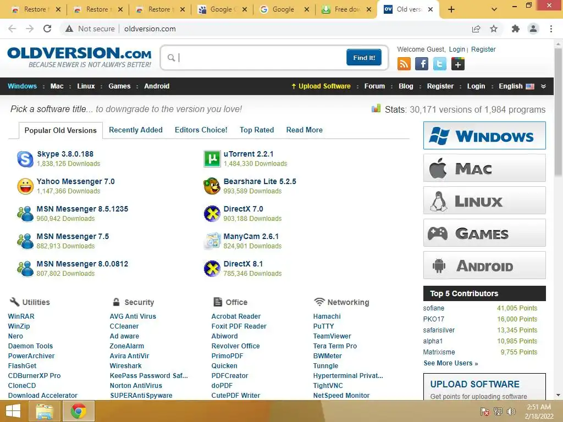The width and height of the screenshot is (563, 422).
Task: Switch to the Google browser tab
Action: tap(283, 10)
